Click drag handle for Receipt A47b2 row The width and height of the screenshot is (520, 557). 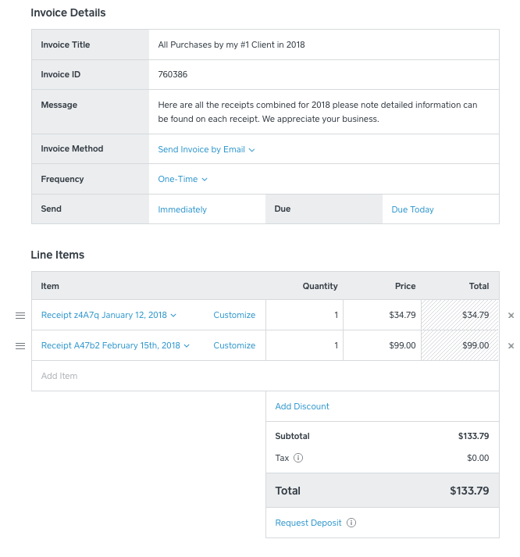click(x=20, y=345)
